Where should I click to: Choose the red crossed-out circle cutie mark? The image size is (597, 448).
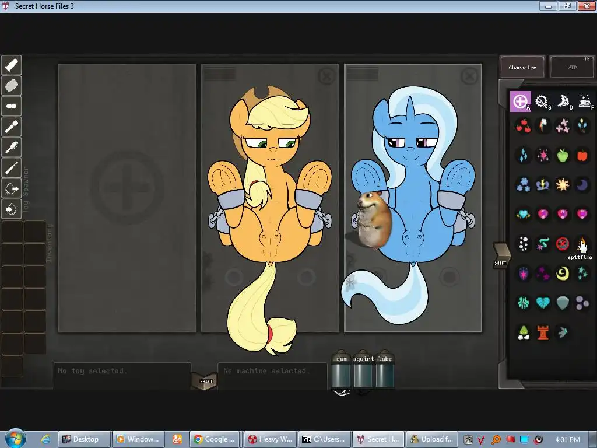[x=563, y=244]
